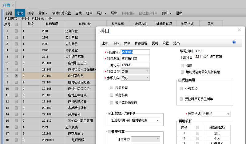This screenshot has width=246, height=144.
Task: Click the 助记码 input field
Action: click(135, 65)
